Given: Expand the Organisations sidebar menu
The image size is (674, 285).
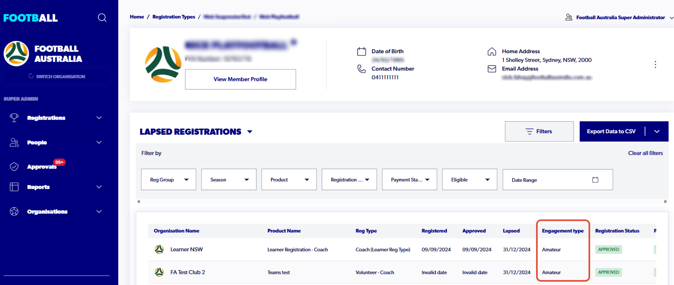Looking at the screenshot, I should pos(99,212).
